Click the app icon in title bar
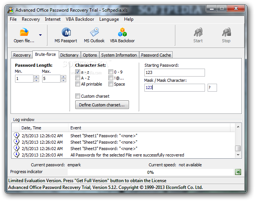Screen dimensions: 255x201 coord(11,10)
